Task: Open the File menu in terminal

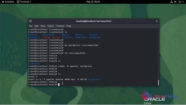Action: click(31, 26)
